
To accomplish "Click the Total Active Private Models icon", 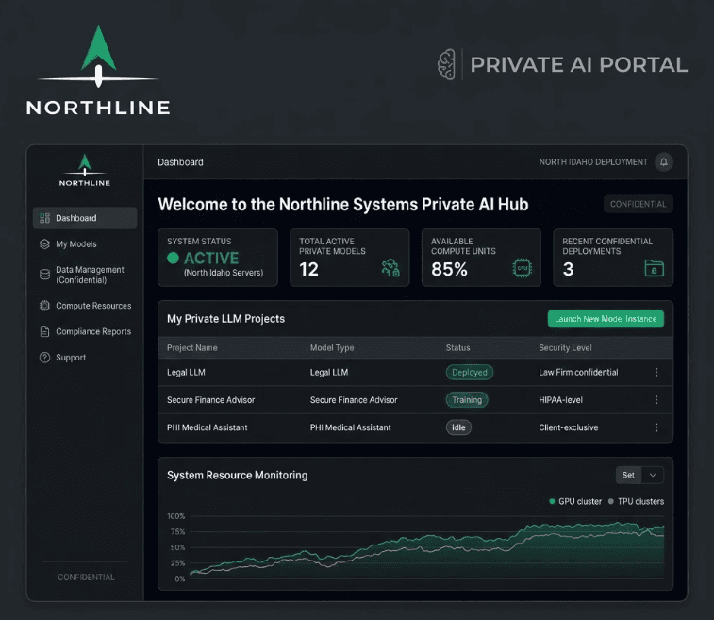I will (x=390, y=268).
